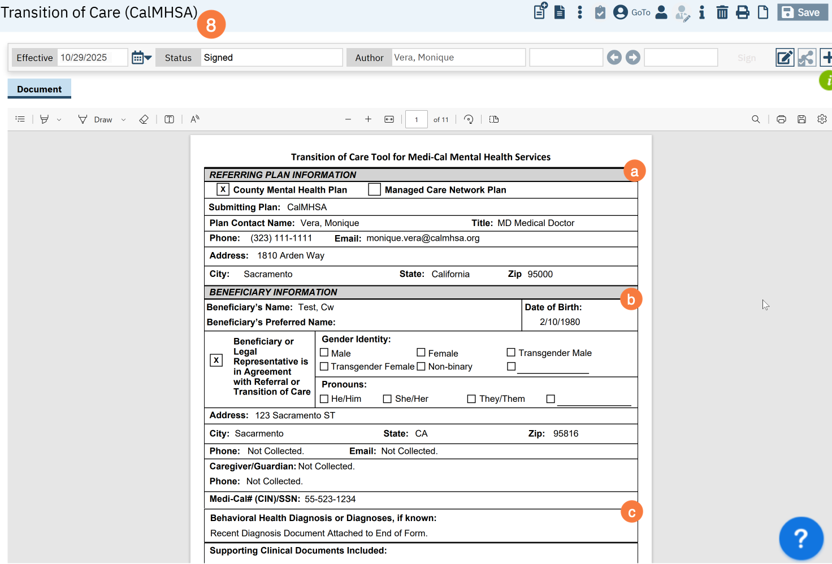Click the GoTo button
Image resolution: width=832 pixels, height=564 pixels.
click(x=640, y=12)
